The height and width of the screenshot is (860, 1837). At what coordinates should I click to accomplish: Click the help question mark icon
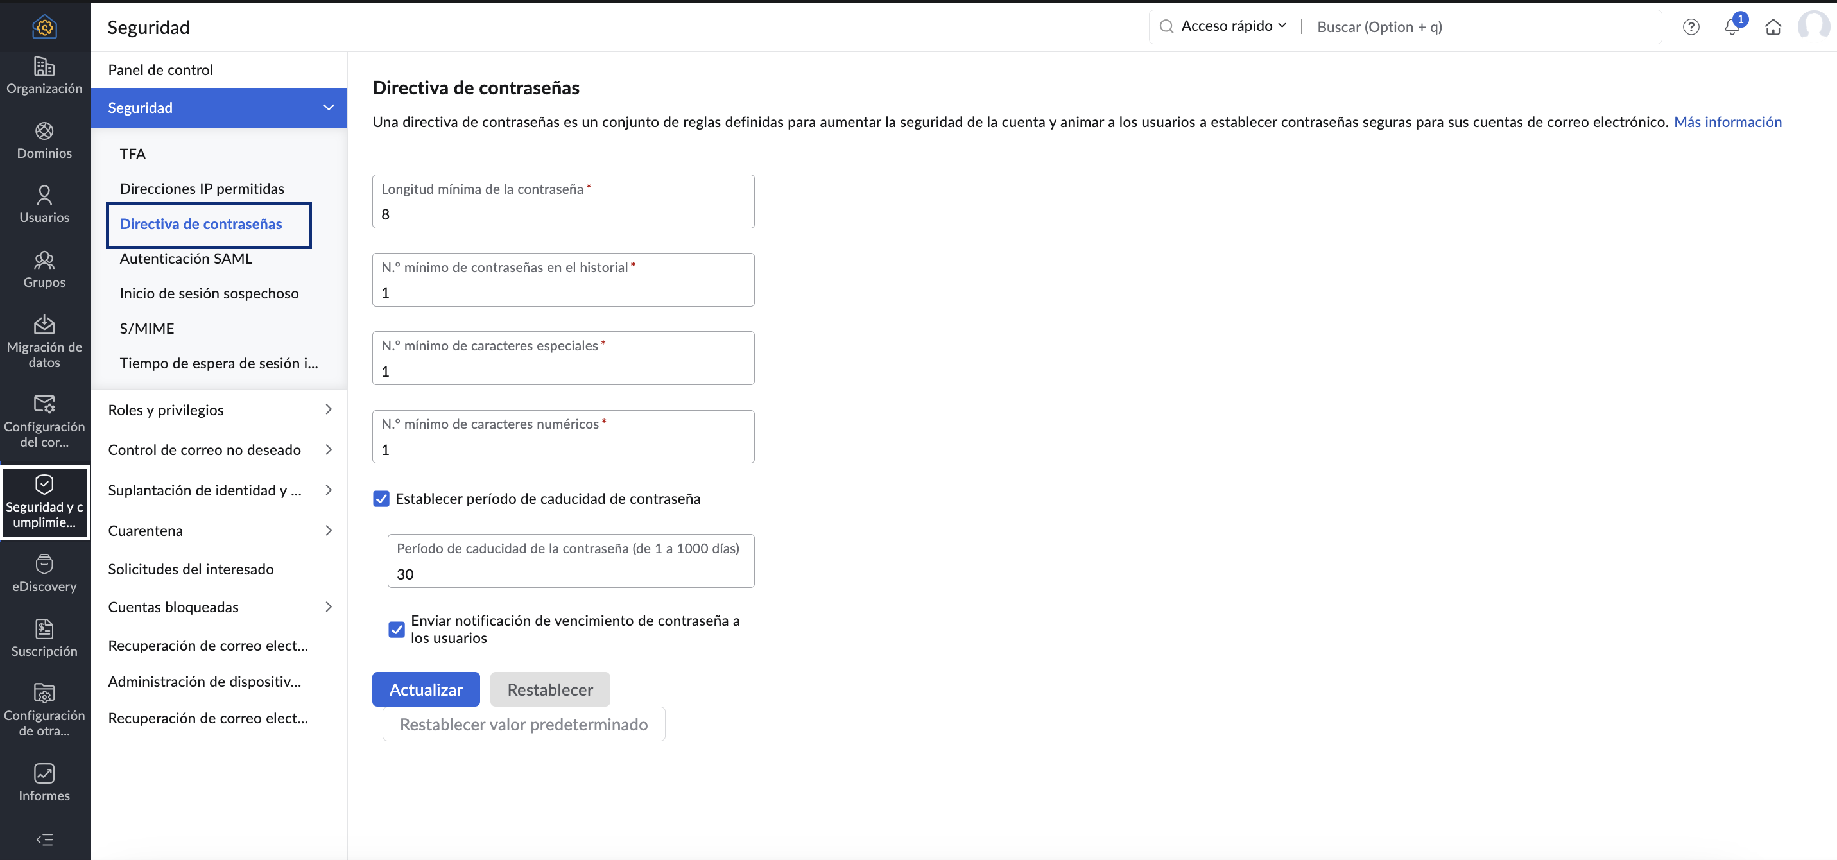click(x=1691, y=26)
